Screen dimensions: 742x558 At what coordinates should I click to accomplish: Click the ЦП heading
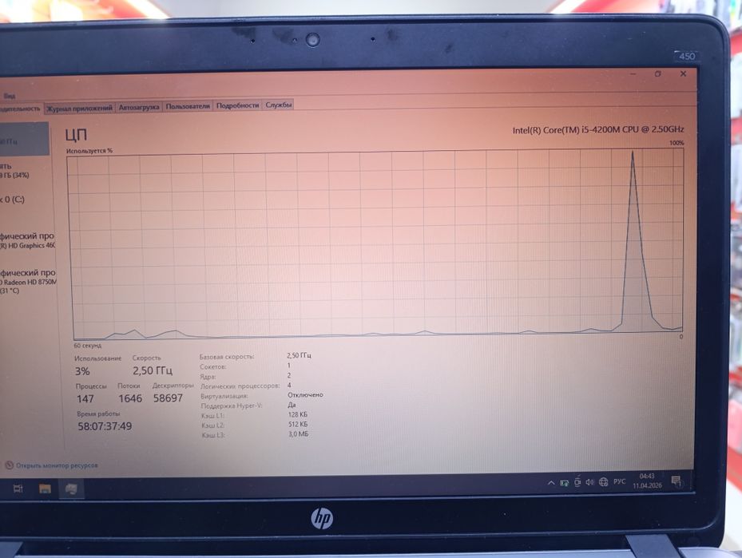[76, 135]
